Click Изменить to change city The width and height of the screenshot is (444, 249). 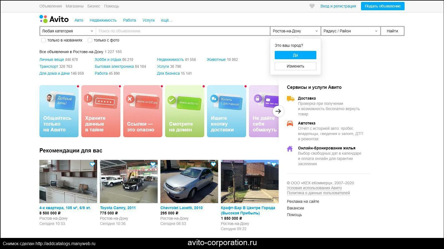pyautogui.click(x=296, y=66)
